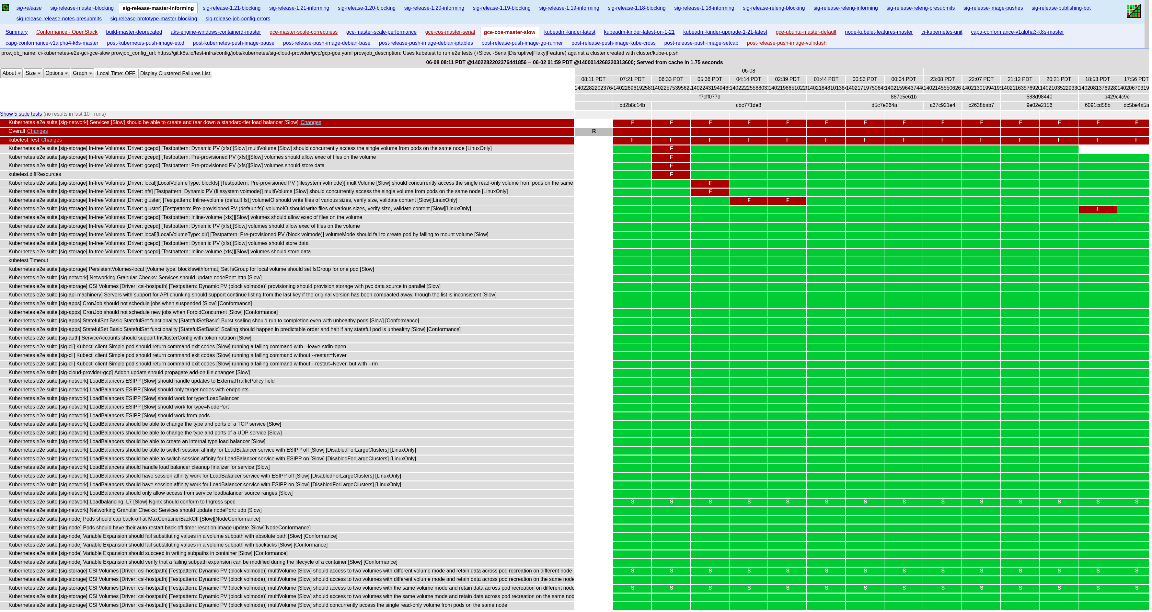Open sig-release-publishing-bot tab
The width and height of the screenshot is (1152, 612).
point(1061,8)
